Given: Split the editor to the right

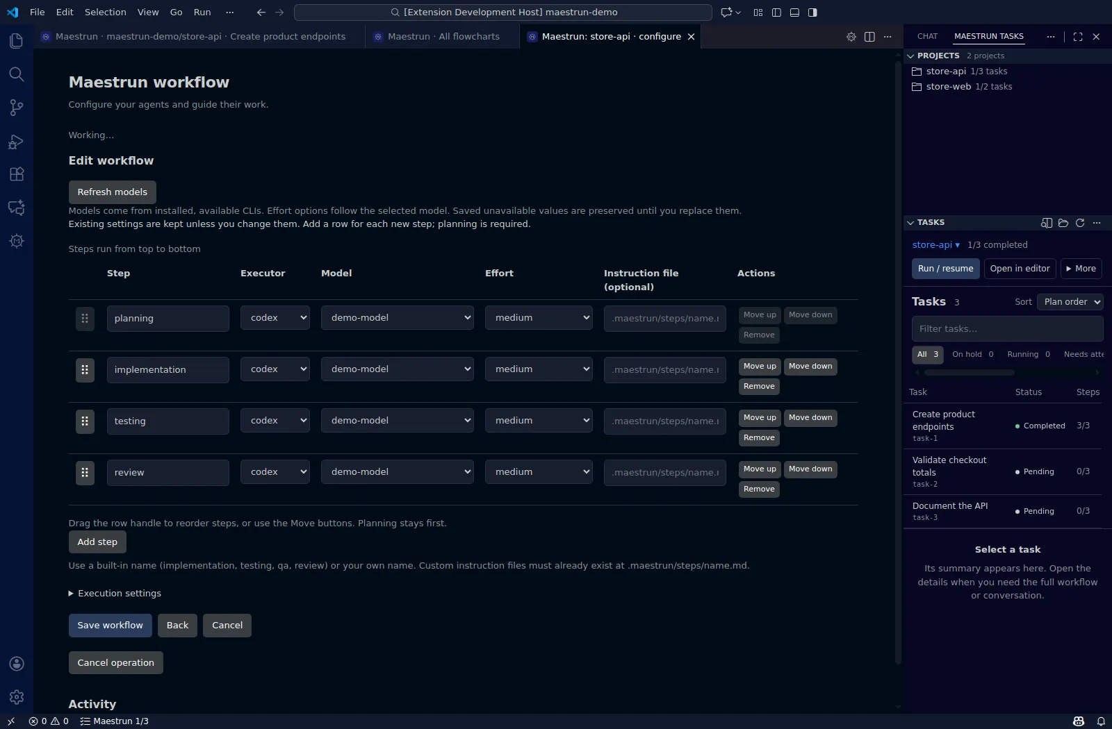Looking at the screenshot, I should 869,37.
